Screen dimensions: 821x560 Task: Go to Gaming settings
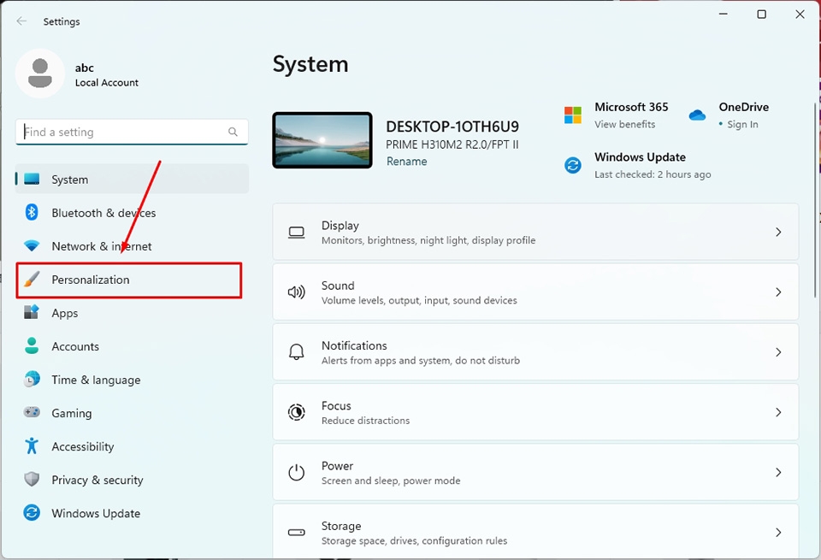pos(132,413)
